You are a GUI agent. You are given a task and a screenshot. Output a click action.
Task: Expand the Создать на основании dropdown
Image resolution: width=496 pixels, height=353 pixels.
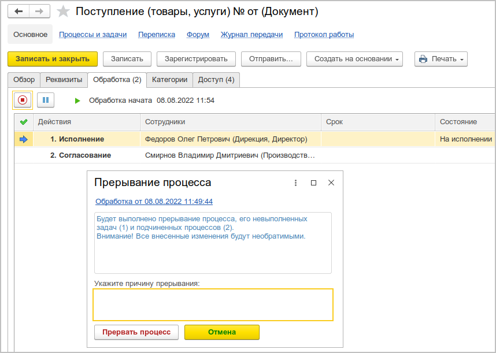tap(354, 59)
